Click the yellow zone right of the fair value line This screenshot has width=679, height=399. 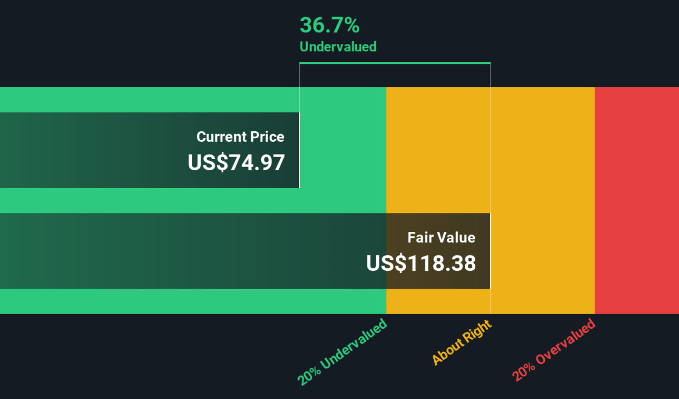pyautogui.click(x=542, y=199)
